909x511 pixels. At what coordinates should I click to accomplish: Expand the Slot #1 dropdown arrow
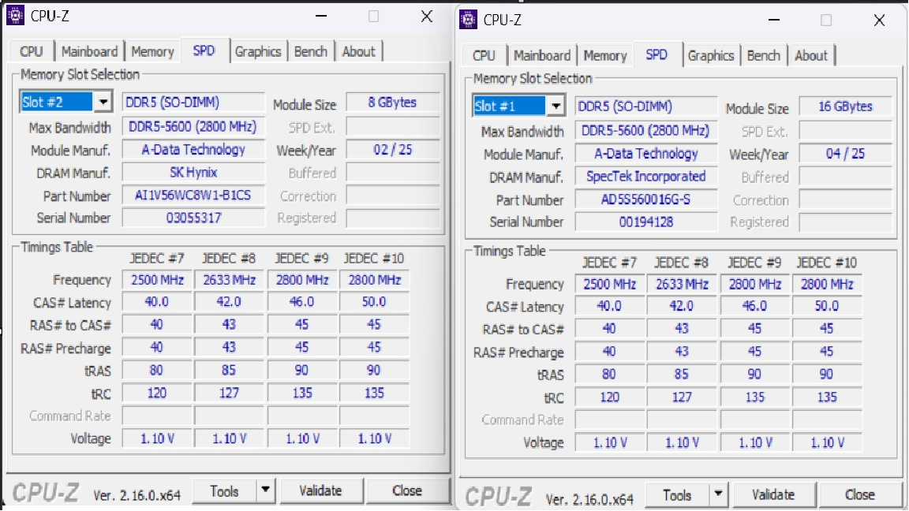pyautogui.click(x=555, y=106)
